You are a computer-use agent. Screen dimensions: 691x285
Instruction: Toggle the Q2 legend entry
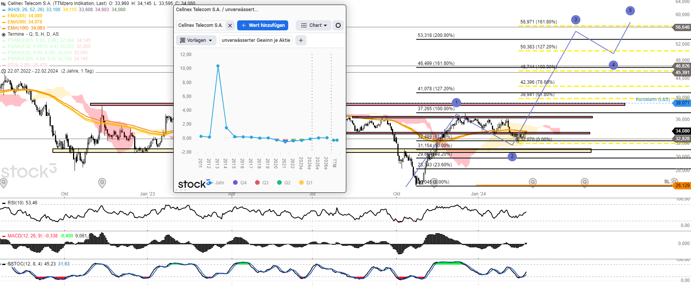coord(284,183)
